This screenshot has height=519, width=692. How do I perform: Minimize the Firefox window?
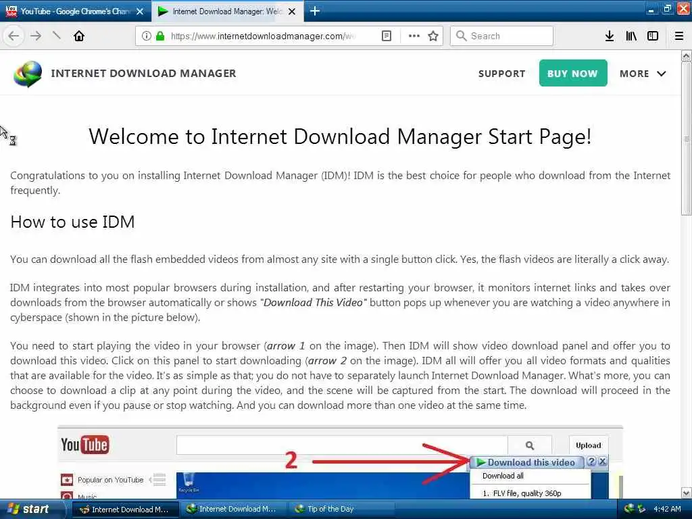pyautogui.click(x=651, y=9)
